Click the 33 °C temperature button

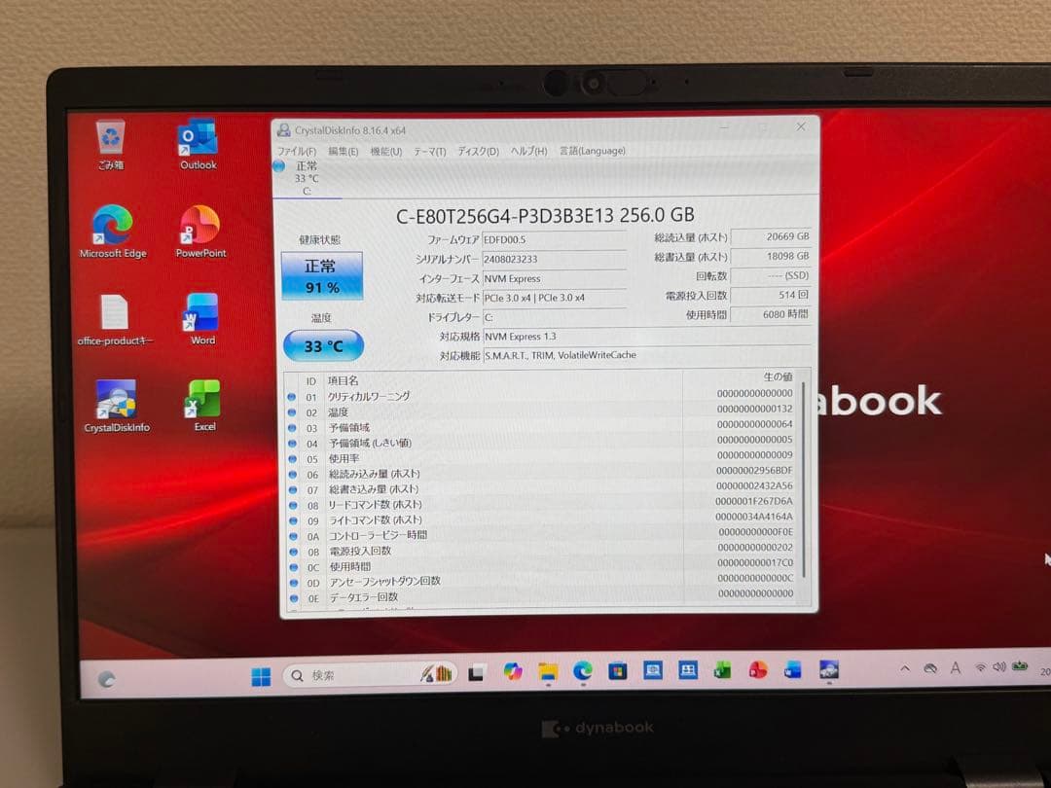click(323, 345)
